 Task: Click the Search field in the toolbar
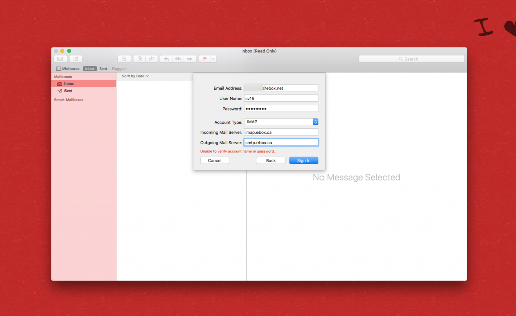coord(411,59)
